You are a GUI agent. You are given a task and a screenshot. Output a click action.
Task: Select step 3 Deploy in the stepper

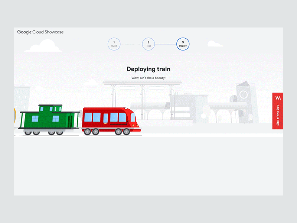click(x=182, y=43)
